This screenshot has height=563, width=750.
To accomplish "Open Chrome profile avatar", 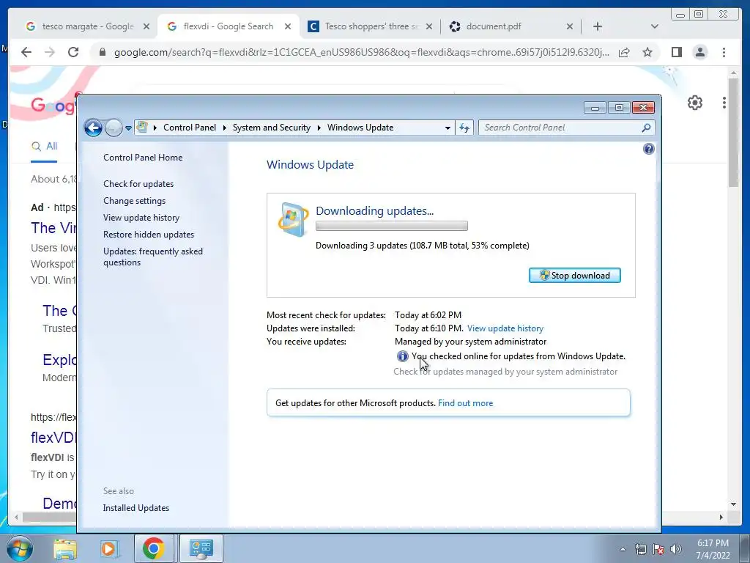I will point(699,52).
